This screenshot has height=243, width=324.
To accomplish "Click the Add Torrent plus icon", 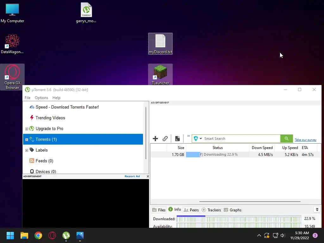I will pos(155,139).
